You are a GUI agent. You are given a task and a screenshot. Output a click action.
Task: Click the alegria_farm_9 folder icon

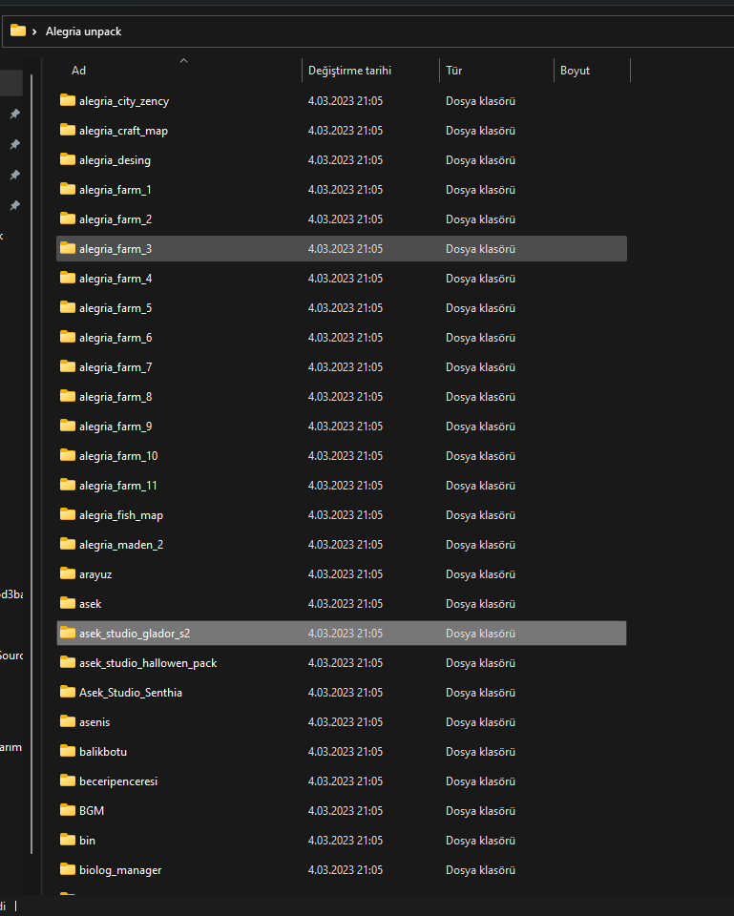tap(68, 426)
